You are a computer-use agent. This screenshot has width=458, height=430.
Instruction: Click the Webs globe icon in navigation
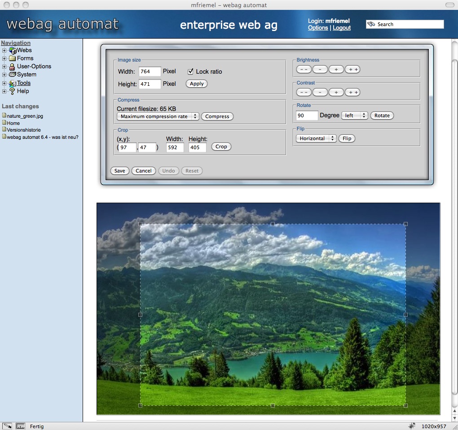[13, 50]
